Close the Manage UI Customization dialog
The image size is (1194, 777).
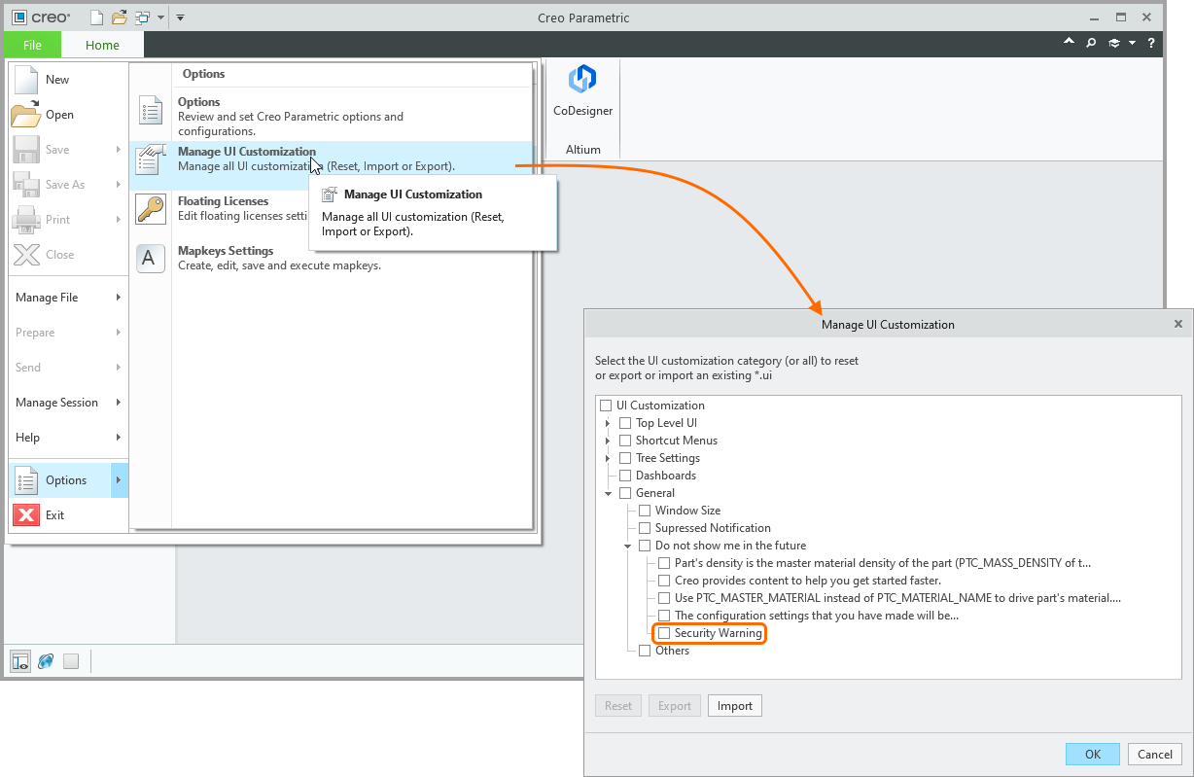pos(1178,325)
